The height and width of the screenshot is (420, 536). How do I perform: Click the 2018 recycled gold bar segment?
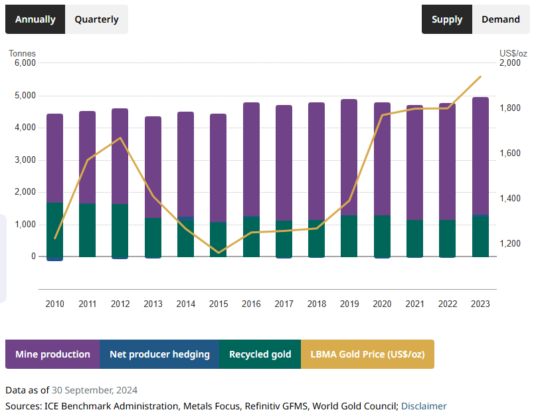coord(317,239)
